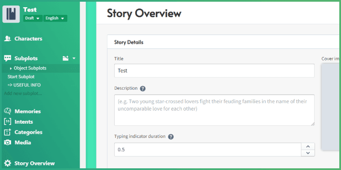This screenshot has height=170, width=341.
Task: Open the English language dropdown
Action: click(x=55, y=18)
